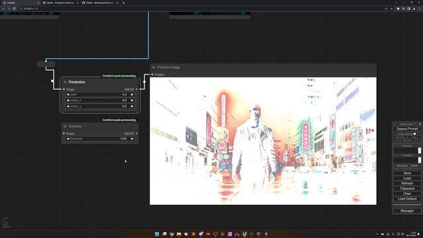423x238 pixels.
Task: Open Clipspace from the side panel
Action: pos(407,188)
